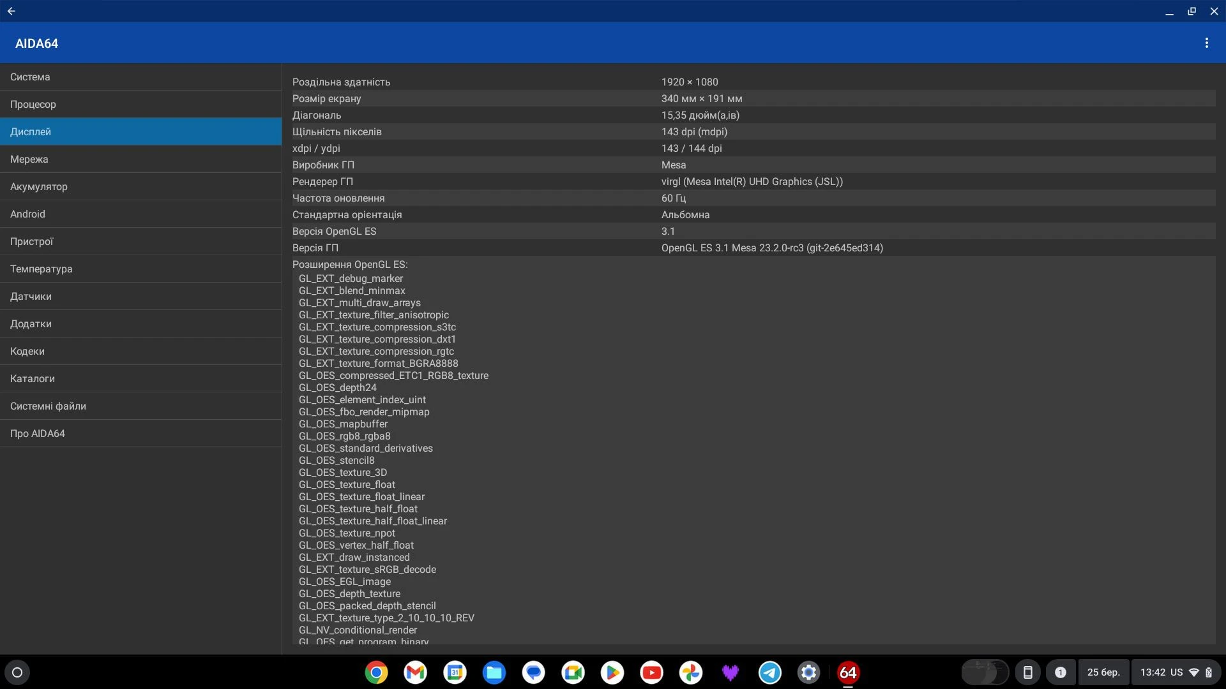Click the 340 мм × 191 мм value
The width and height of the screenshot is (1226, 689).
click(702, 99)
